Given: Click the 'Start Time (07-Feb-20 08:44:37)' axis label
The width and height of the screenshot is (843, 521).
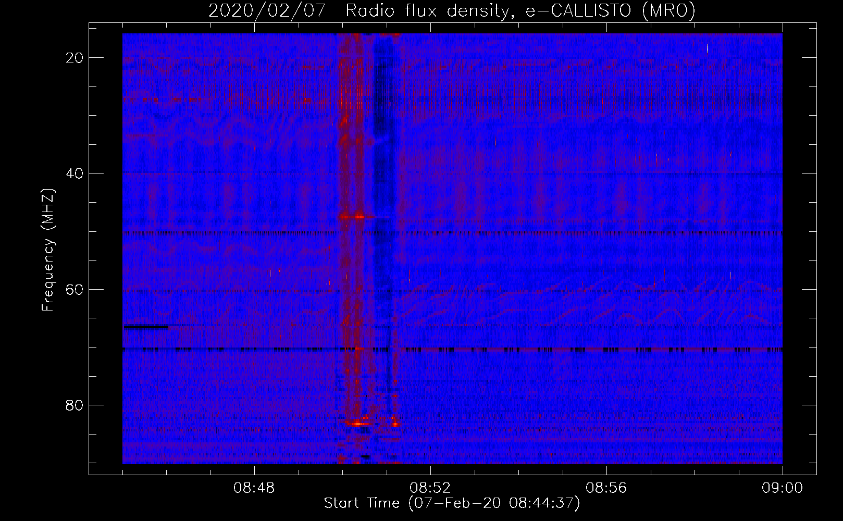Looking at the screenshot, I should click(x=452, y=503).
